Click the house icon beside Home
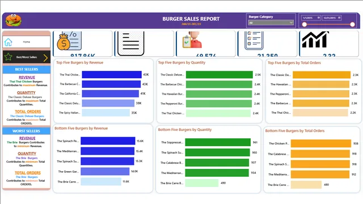This screenshot has height=204, width=363. (x=8, y=42)
